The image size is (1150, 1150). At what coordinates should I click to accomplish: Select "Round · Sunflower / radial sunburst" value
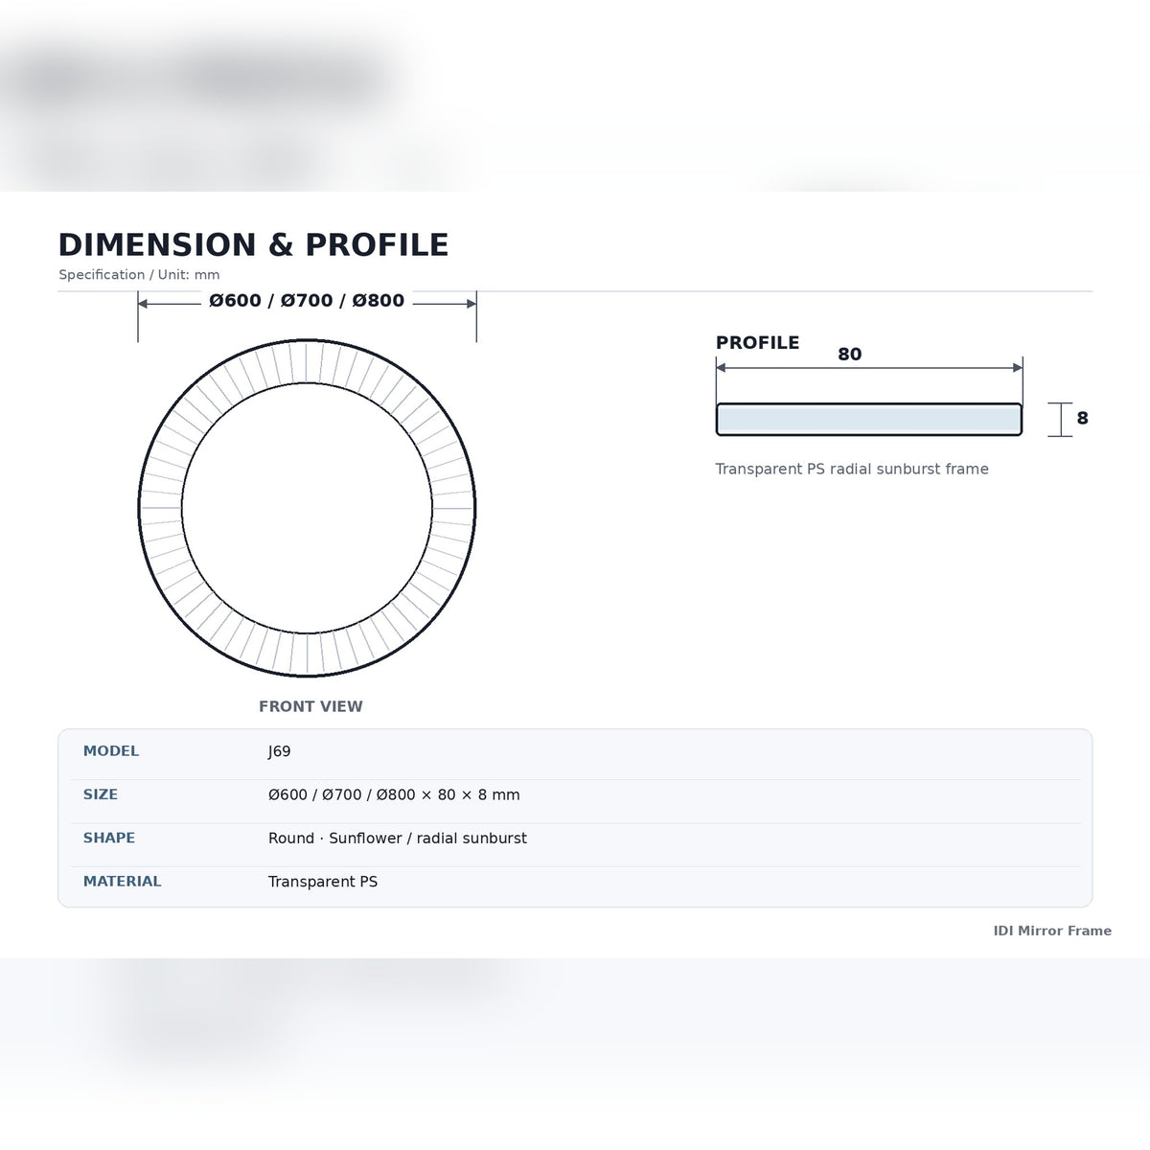tap(398, 839)
